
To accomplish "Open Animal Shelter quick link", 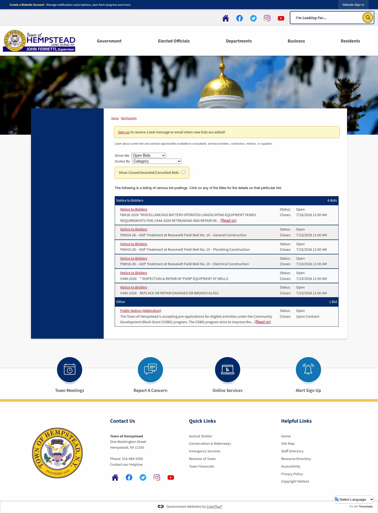I will tap(201, 436).
